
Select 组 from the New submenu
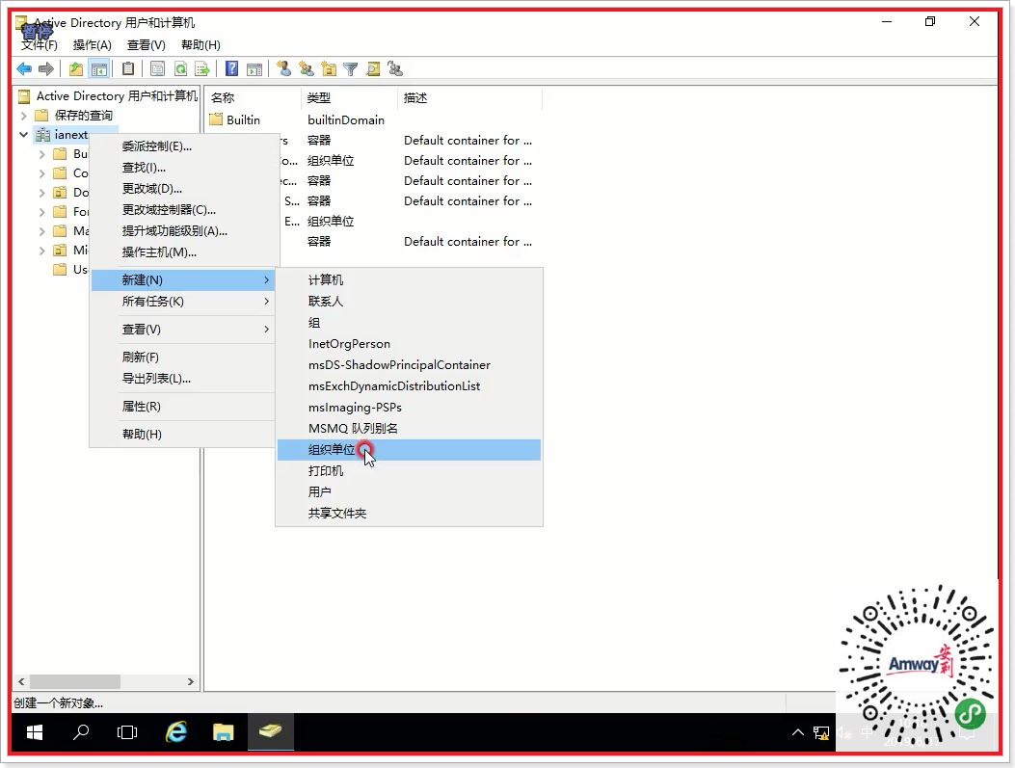pos(409,323)
